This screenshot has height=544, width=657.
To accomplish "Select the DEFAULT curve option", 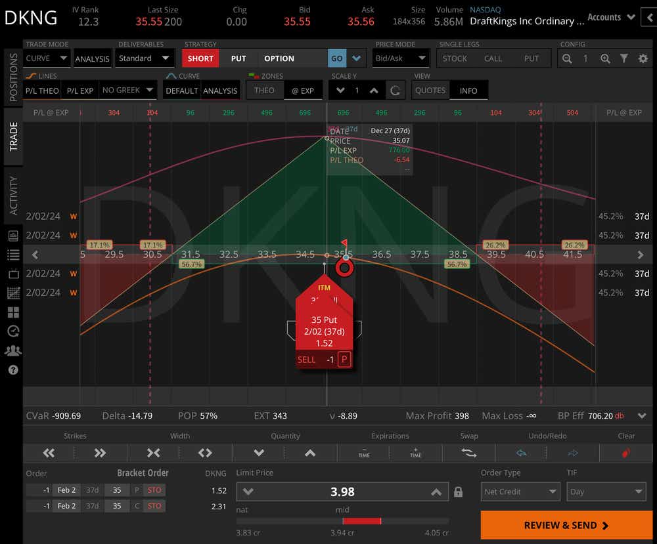I will 182,91.
